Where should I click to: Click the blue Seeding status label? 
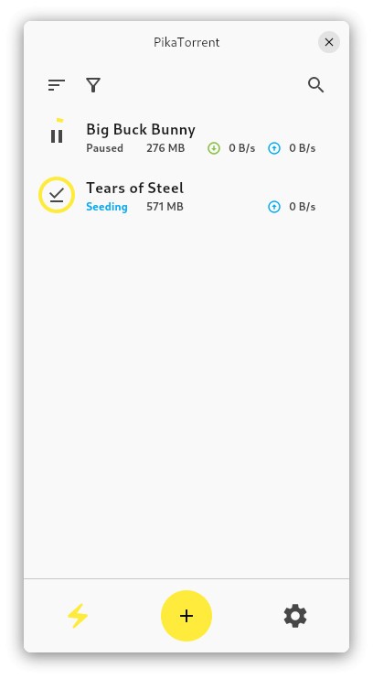point(107,207)
